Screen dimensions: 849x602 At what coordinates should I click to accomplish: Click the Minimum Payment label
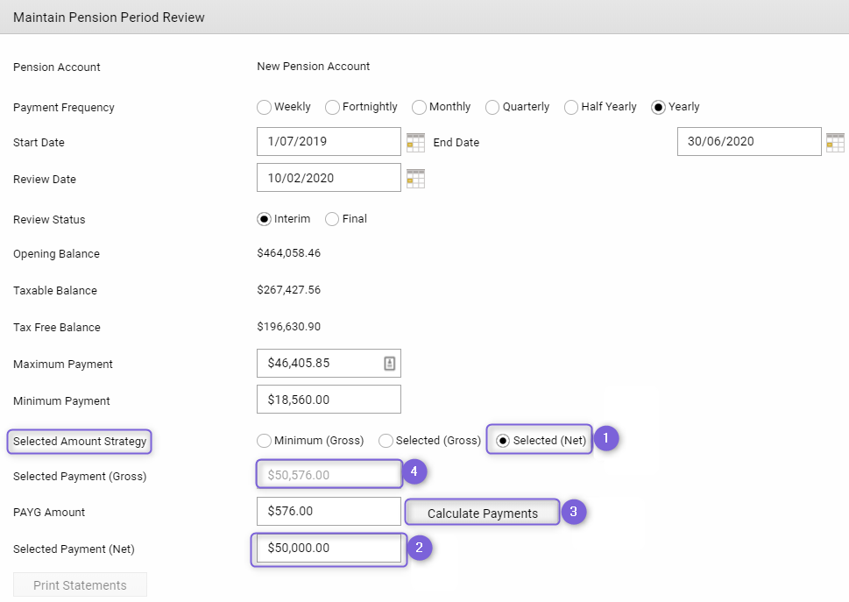61,401
